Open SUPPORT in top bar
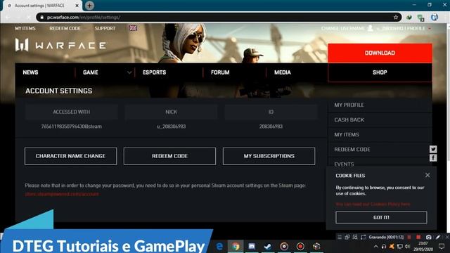 105,28
